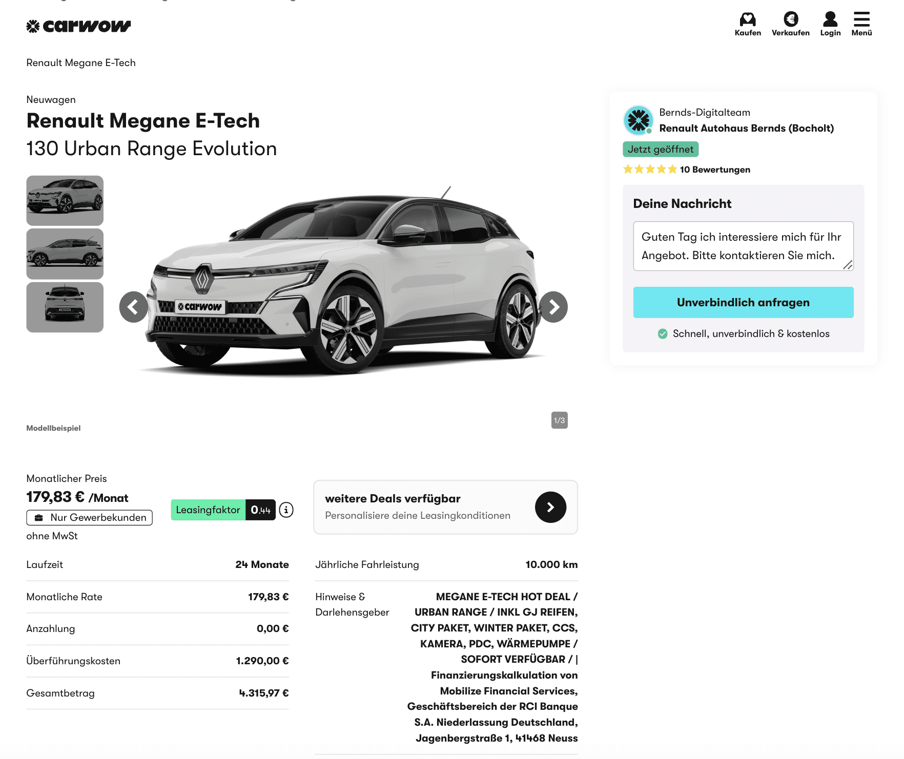Open the weitere Deals verfügbar card

(x=445, y=507)
